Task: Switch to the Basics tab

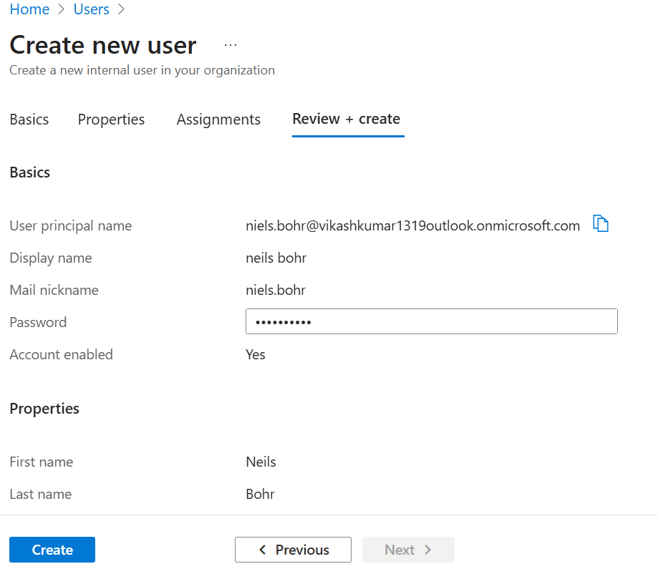Action: pos(29,120)
